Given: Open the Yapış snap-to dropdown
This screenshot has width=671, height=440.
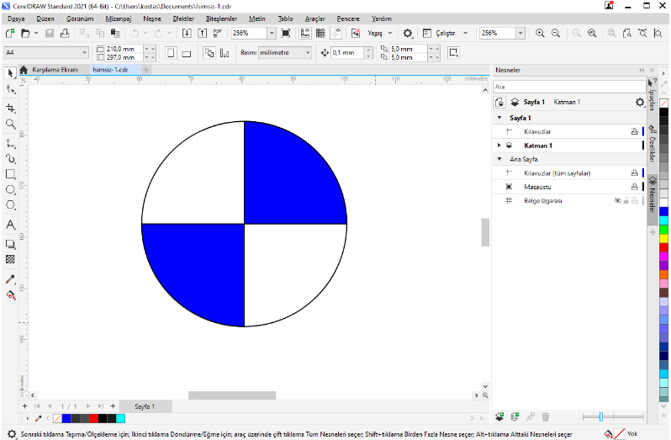Looking at the screenshot, I should pos(390,33).
